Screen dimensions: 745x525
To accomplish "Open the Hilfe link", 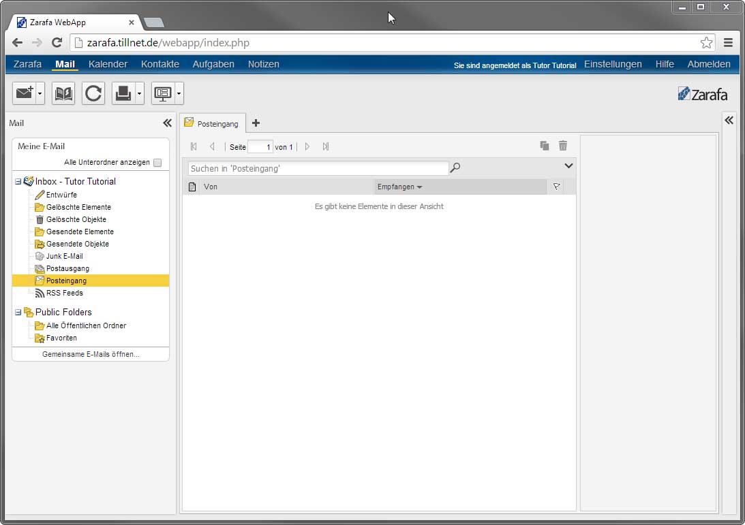I will click(x=665, y=64).
